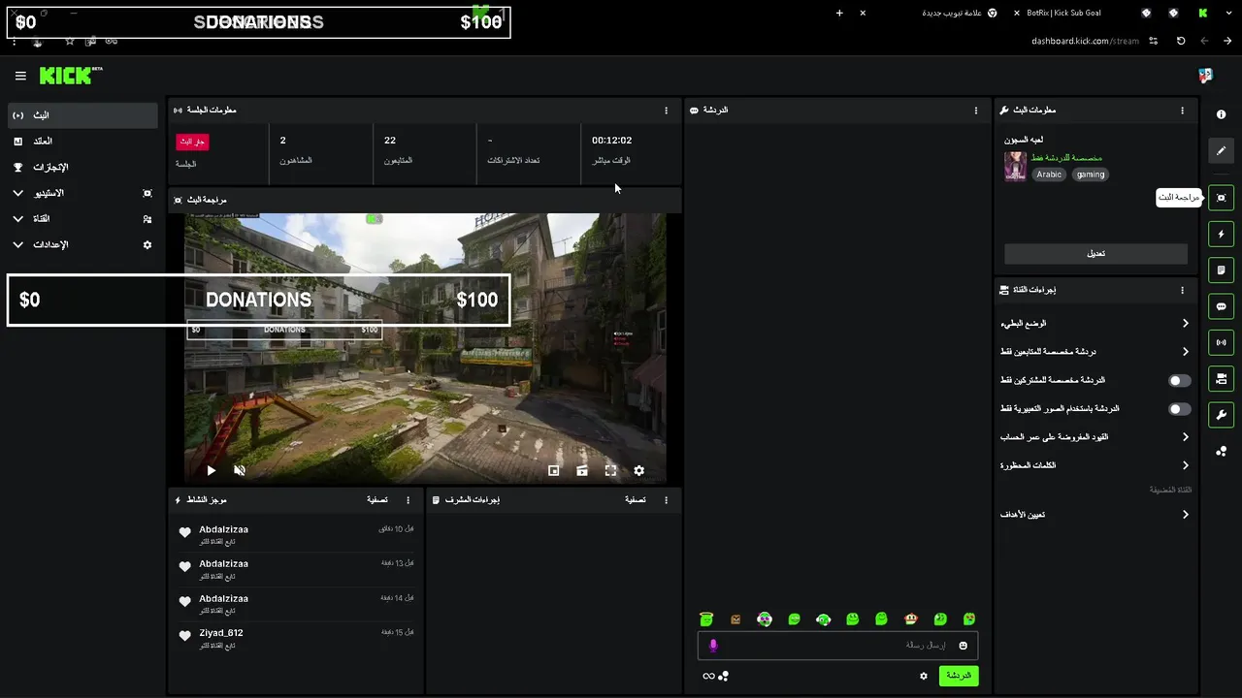
Task: Click the monkey face emote
Action: click(x=911, y=619)
